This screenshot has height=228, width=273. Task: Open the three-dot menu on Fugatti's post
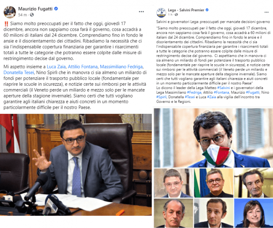click(141, 12)
